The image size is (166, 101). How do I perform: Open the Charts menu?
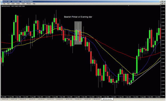(18, 4)
